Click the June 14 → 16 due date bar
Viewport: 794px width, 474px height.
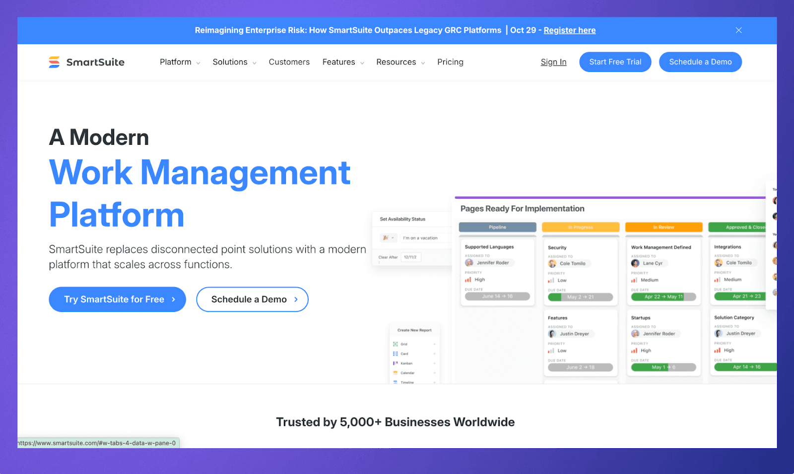(497, 296)
